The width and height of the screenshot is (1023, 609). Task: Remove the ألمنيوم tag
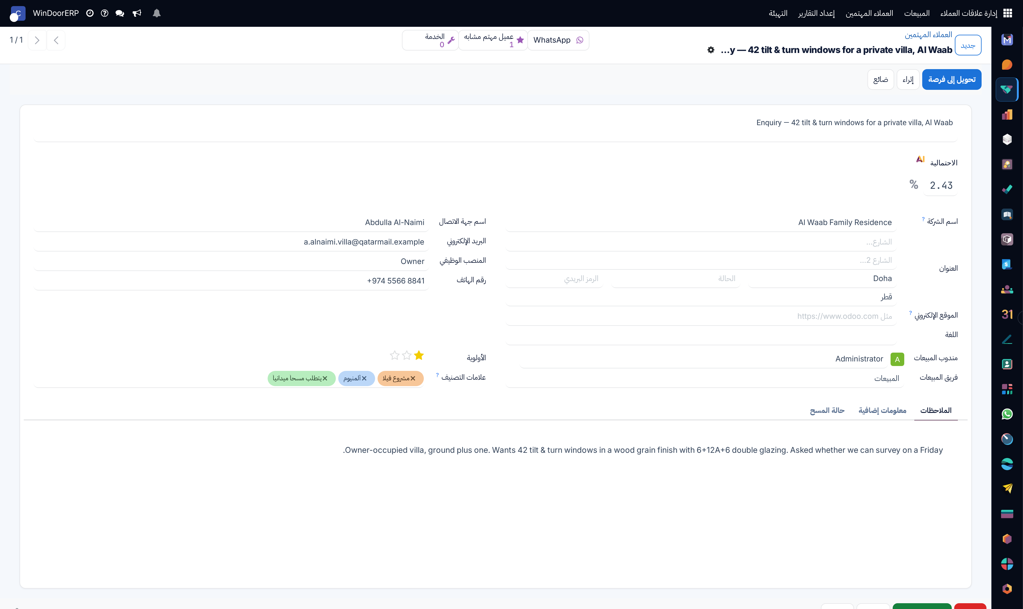point(364,378)
